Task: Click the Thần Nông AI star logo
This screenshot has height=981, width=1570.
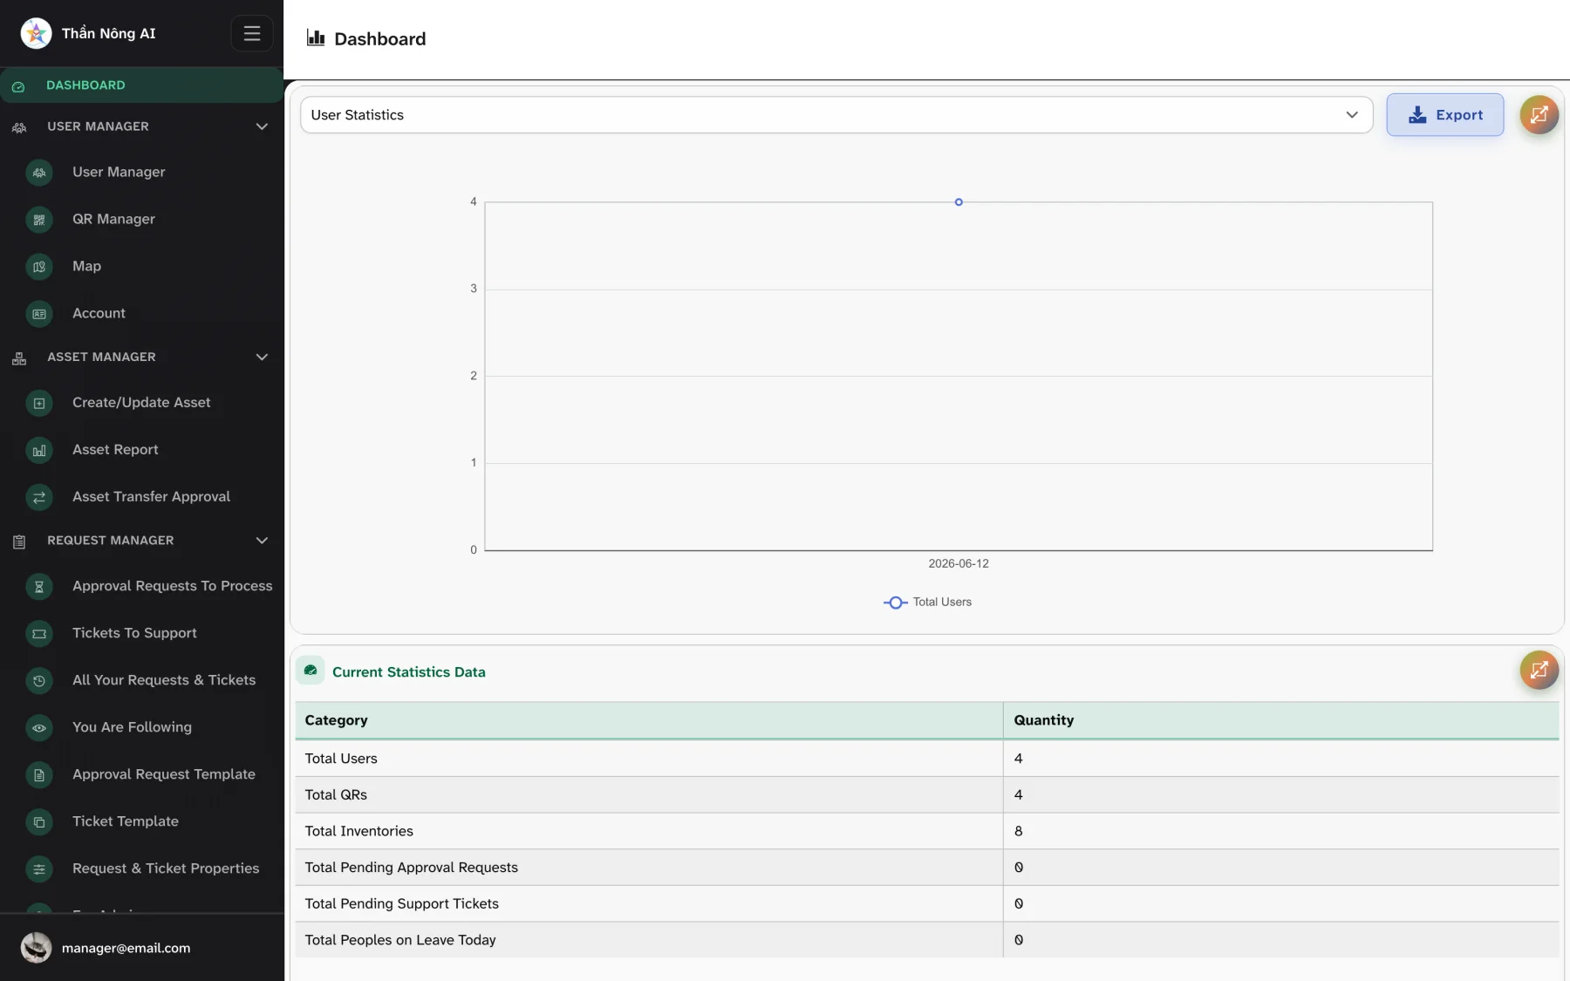Action: coord(36,33)
